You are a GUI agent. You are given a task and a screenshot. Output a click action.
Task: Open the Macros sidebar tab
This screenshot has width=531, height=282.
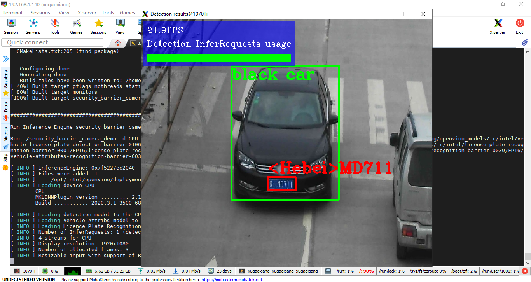tap(5, 138)
